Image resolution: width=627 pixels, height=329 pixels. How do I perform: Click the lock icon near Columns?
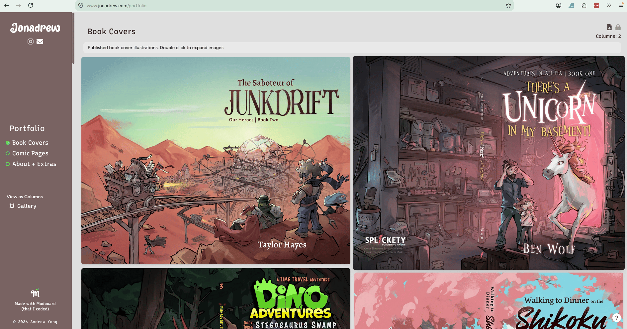tap(618, 27)
